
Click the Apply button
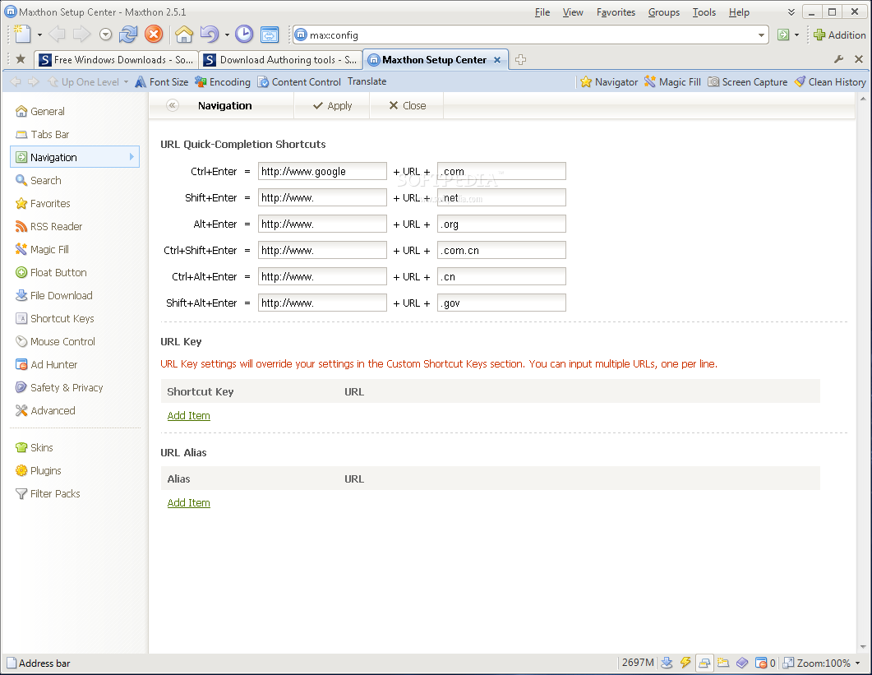[332, 106]
